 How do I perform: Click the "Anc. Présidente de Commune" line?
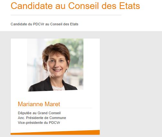pos(42,118)
